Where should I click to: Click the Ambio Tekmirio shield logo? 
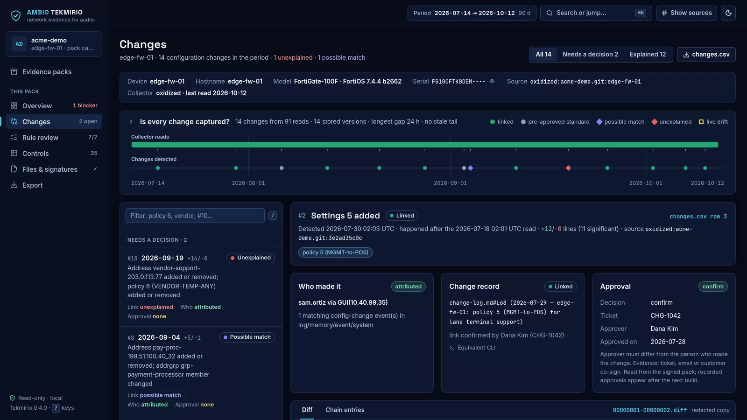point(16,16)
